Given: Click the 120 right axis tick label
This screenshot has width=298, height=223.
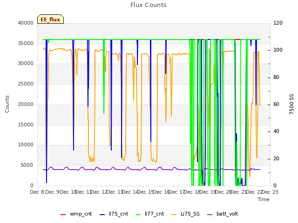Looking at the screenshot, I should point(278,23).
